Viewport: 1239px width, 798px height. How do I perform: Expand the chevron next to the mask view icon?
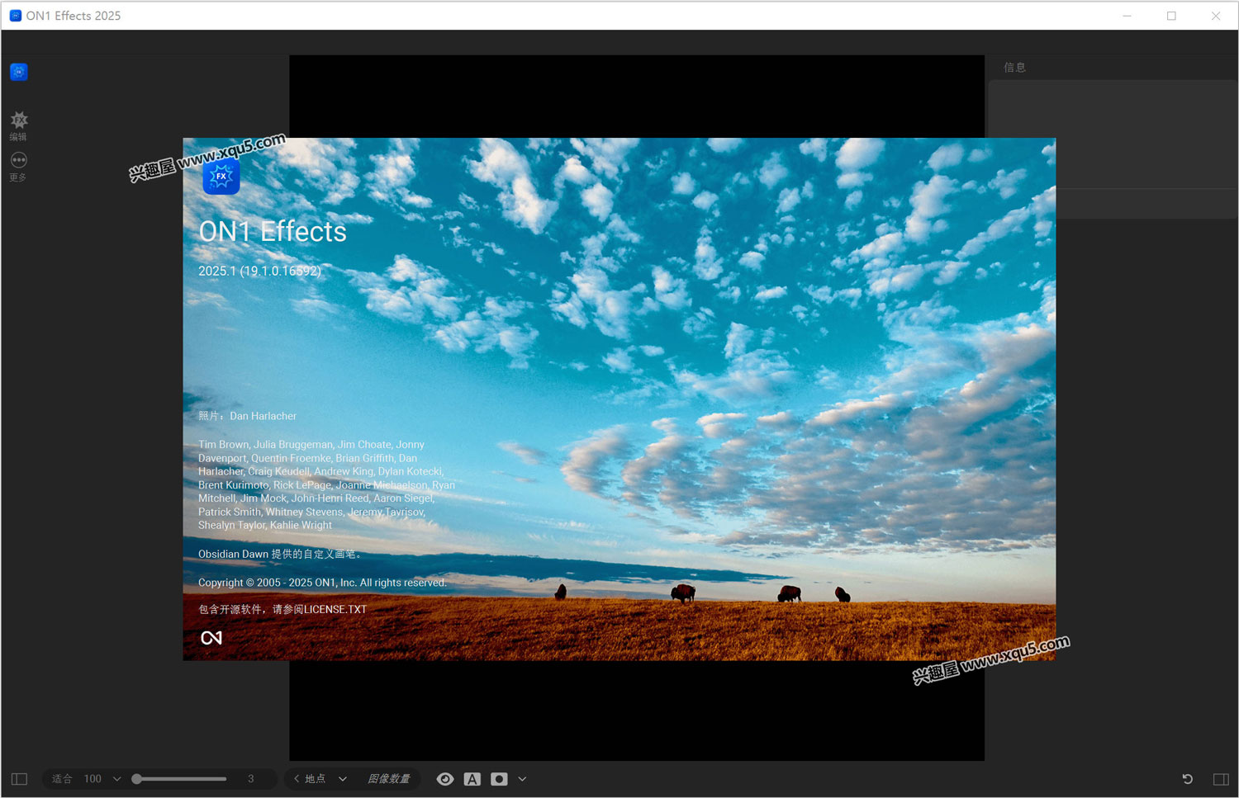pyautogui.click(x=522, y=779)
